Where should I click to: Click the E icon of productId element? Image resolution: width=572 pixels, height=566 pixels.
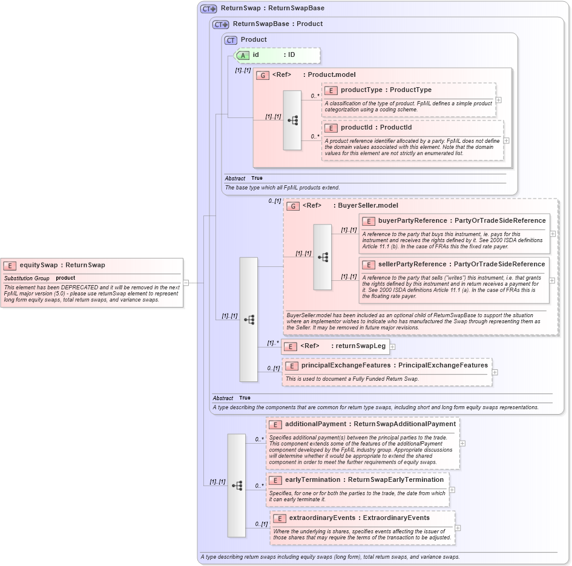click(330, 128)
